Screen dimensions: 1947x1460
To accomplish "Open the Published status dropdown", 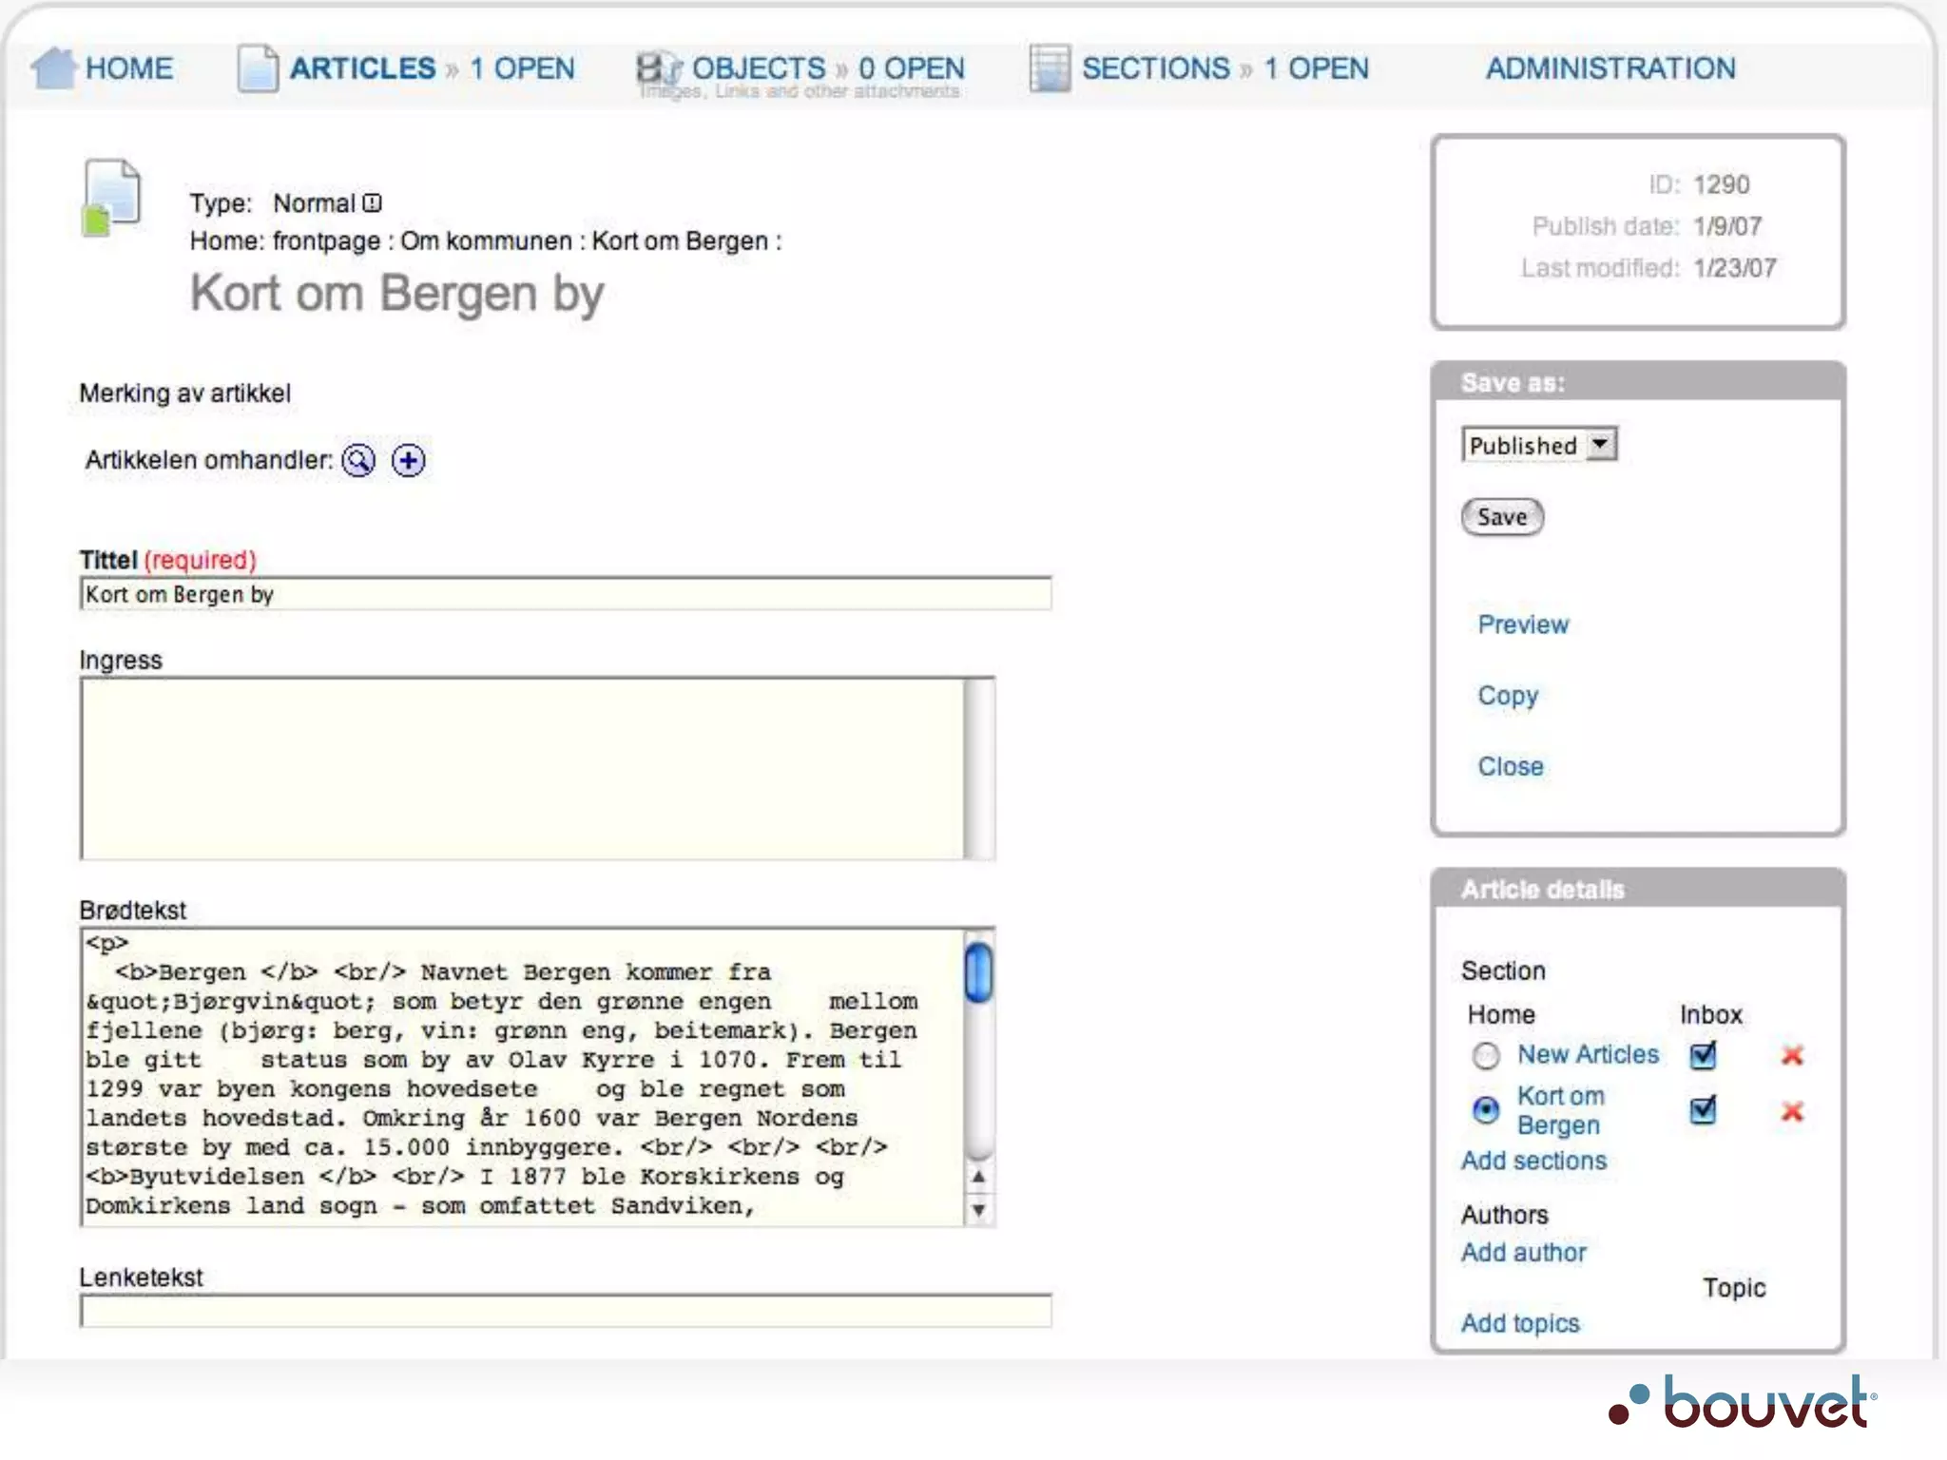I will click(1538, 445).
